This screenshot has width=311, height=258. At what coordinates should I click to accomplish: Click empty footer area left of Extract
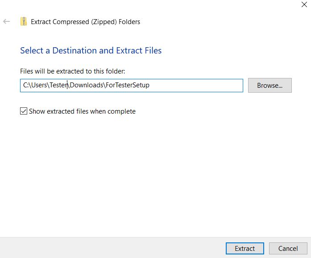[x=112, y=248]
